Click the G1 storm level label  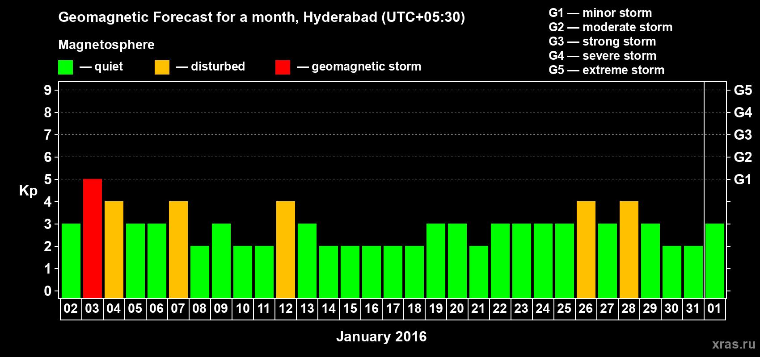pos(743,179)
